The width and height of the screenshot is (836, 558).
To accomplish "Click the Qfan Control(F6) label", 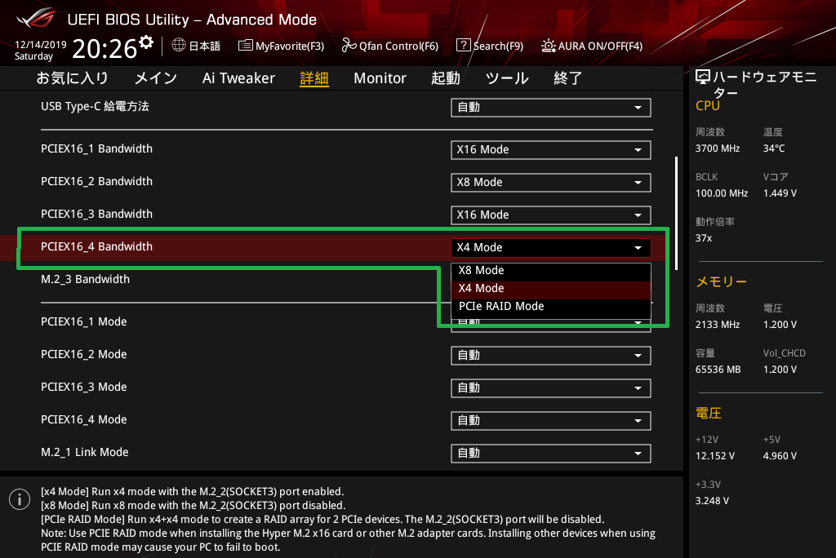I will point(398,46).
